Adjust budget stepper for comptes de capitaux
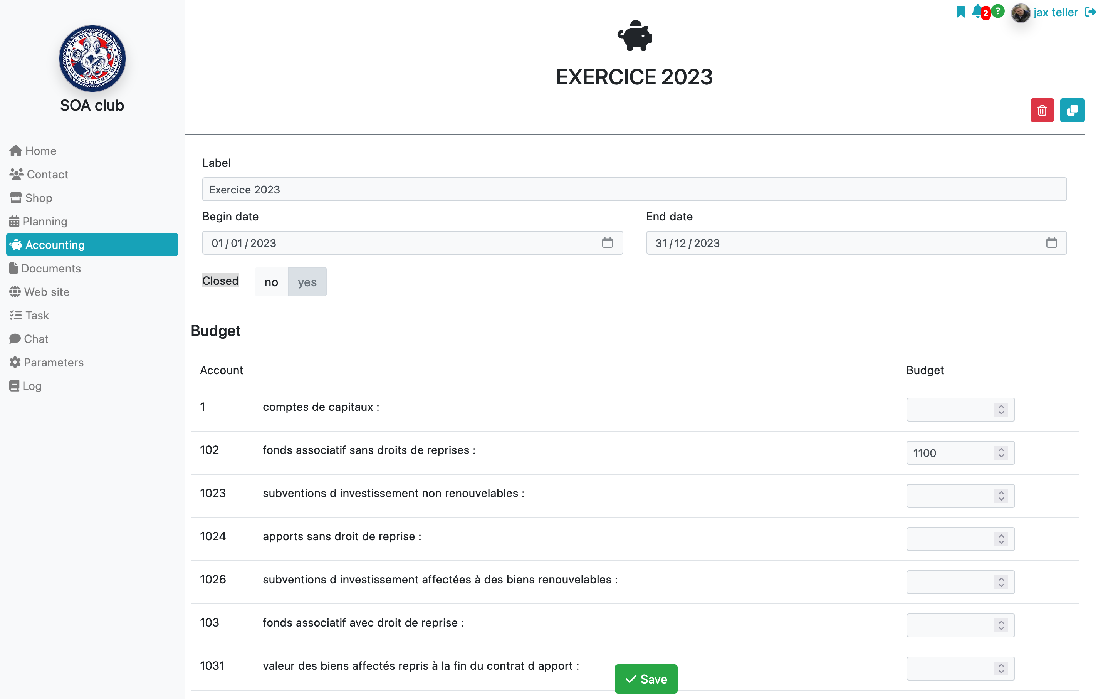This screenshot has height=699, width=1108. point(1001,410)
